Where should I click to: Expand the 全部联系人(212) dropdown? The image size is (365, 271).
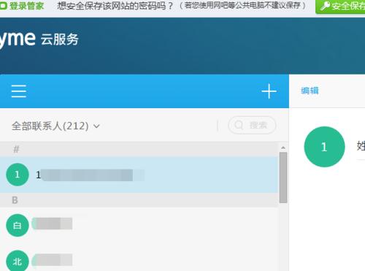(55, 126)
